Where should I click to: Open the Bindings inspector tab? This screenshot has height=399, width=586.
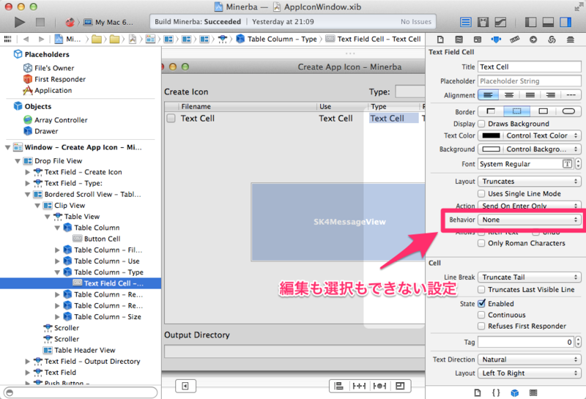[x=552, y=40]
